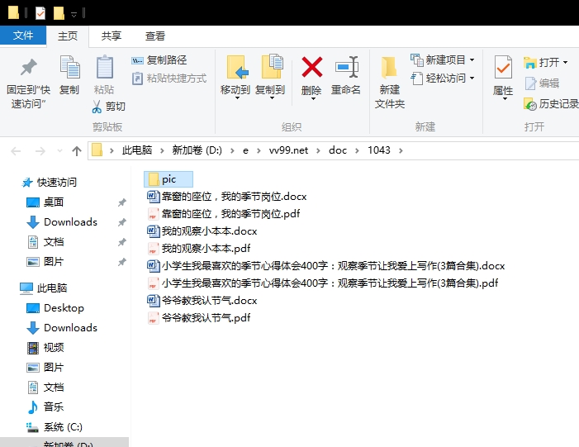
Task: Pin to Quick access icon
Action: point(28,67)
